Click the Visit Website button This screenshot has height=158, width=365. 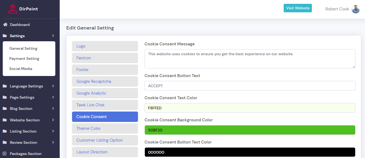click(x=298, y=8)
